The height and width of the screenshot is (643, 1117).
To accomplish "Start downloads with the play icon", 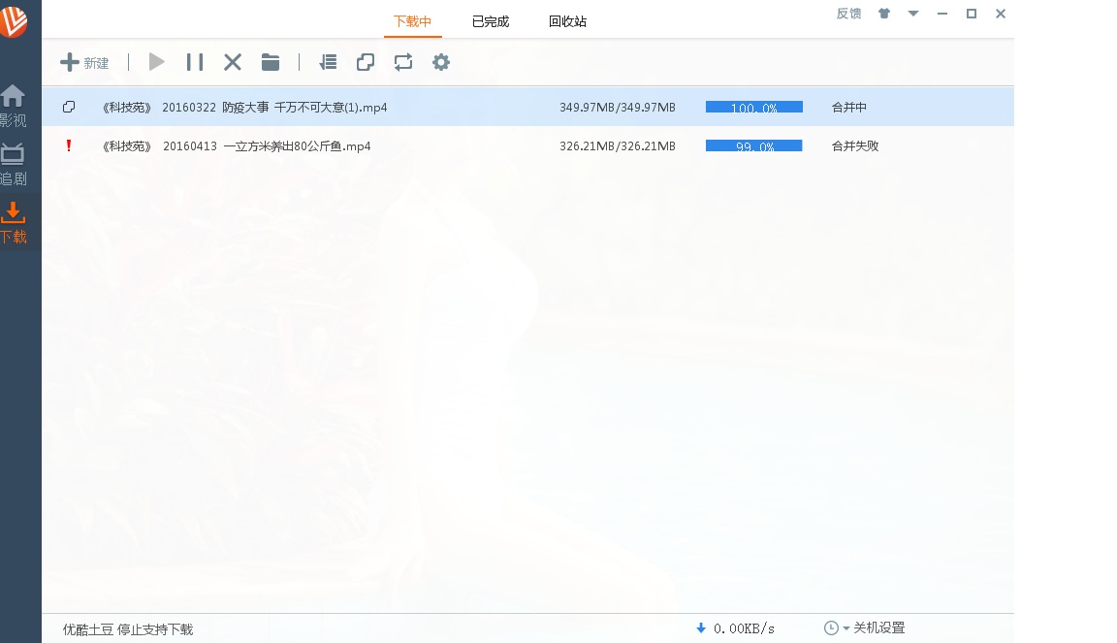I will (156, 62).
